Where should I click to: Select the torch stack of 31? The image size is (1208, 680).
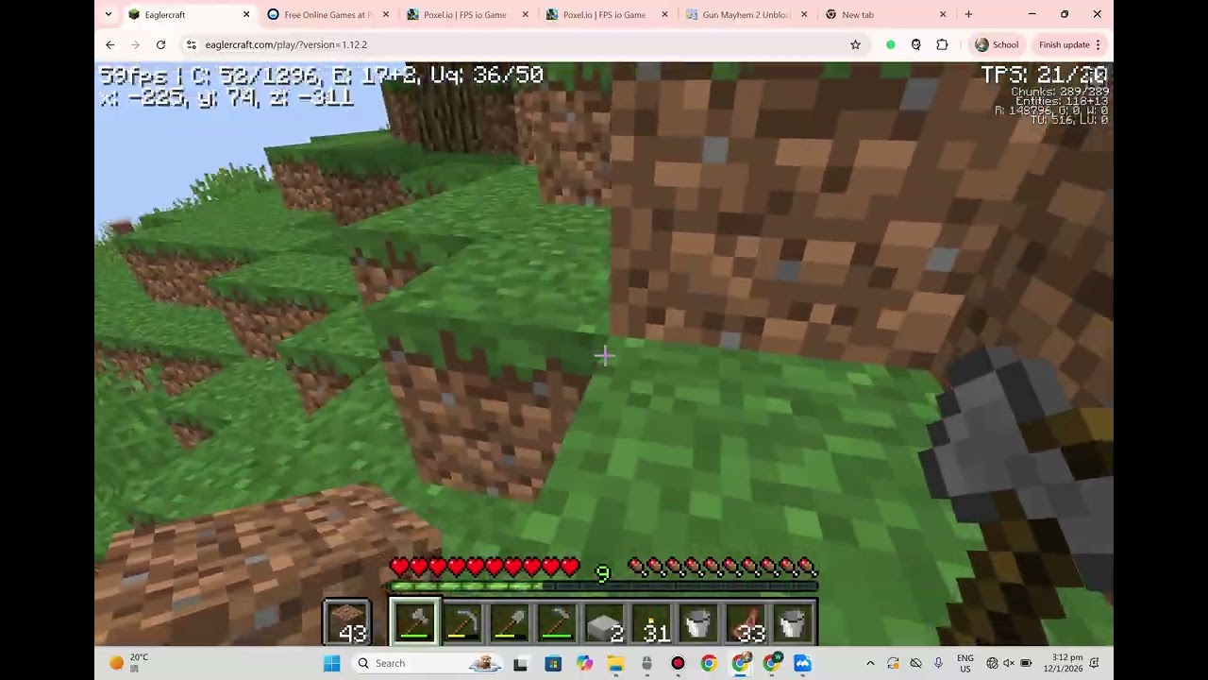651,623
